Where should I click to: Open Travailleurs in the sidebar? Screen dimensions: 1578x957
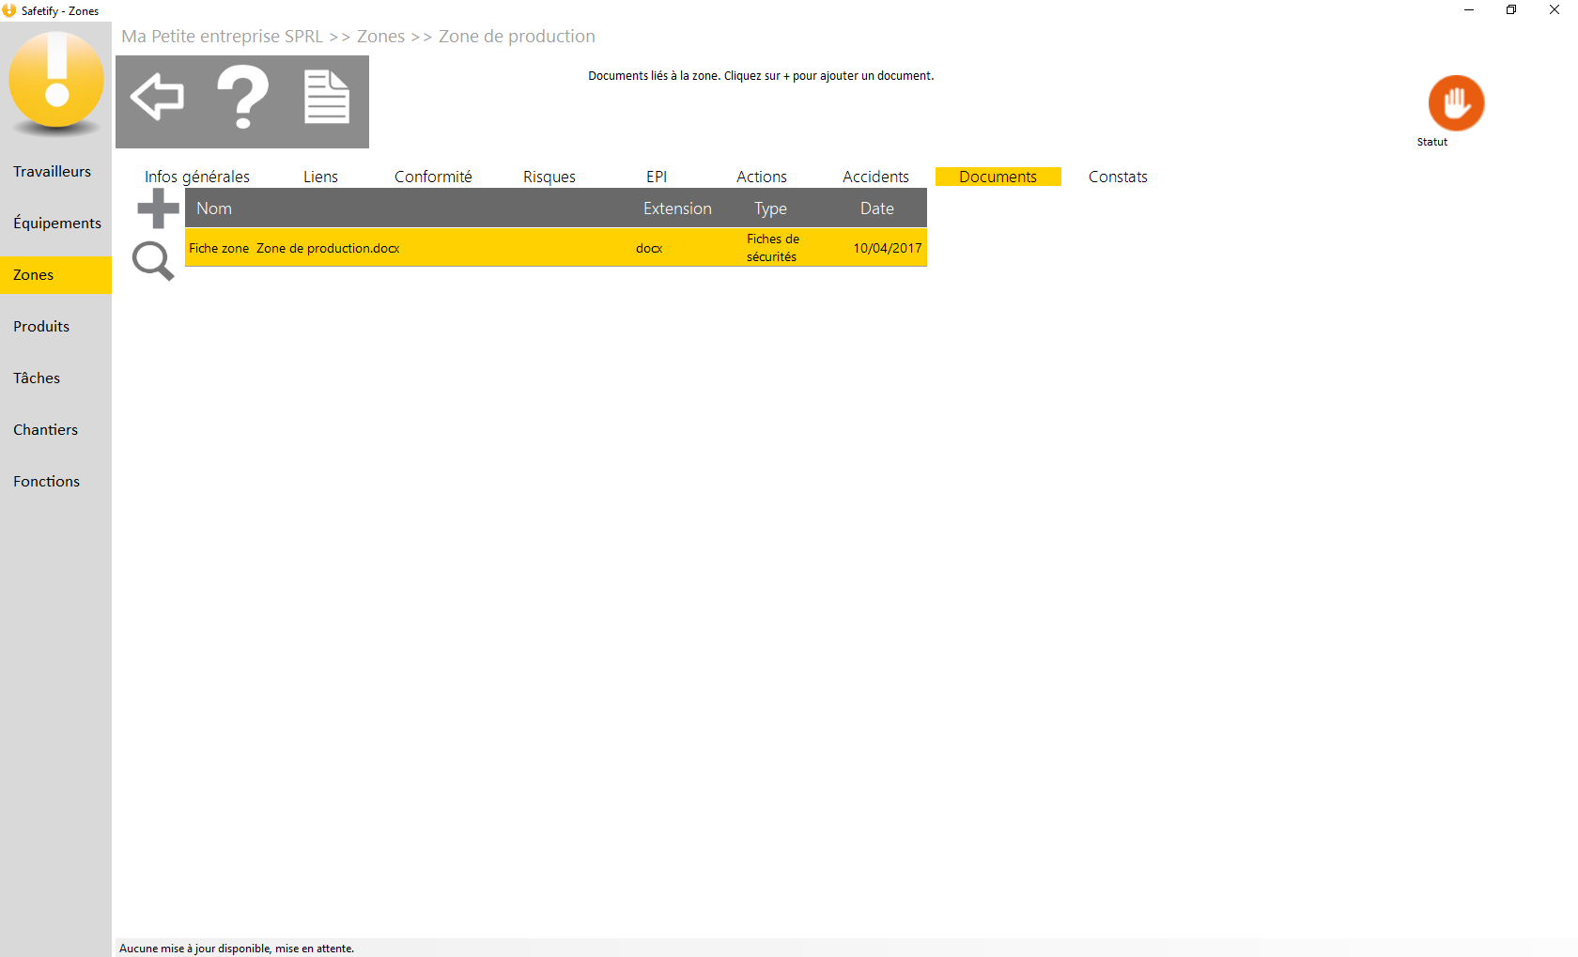tap(55, 171)
